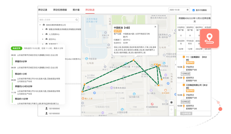Zoom in the map with plus button
Image resolution: width=231 pixels, height=134 pixels.
(x=171, y=109)
